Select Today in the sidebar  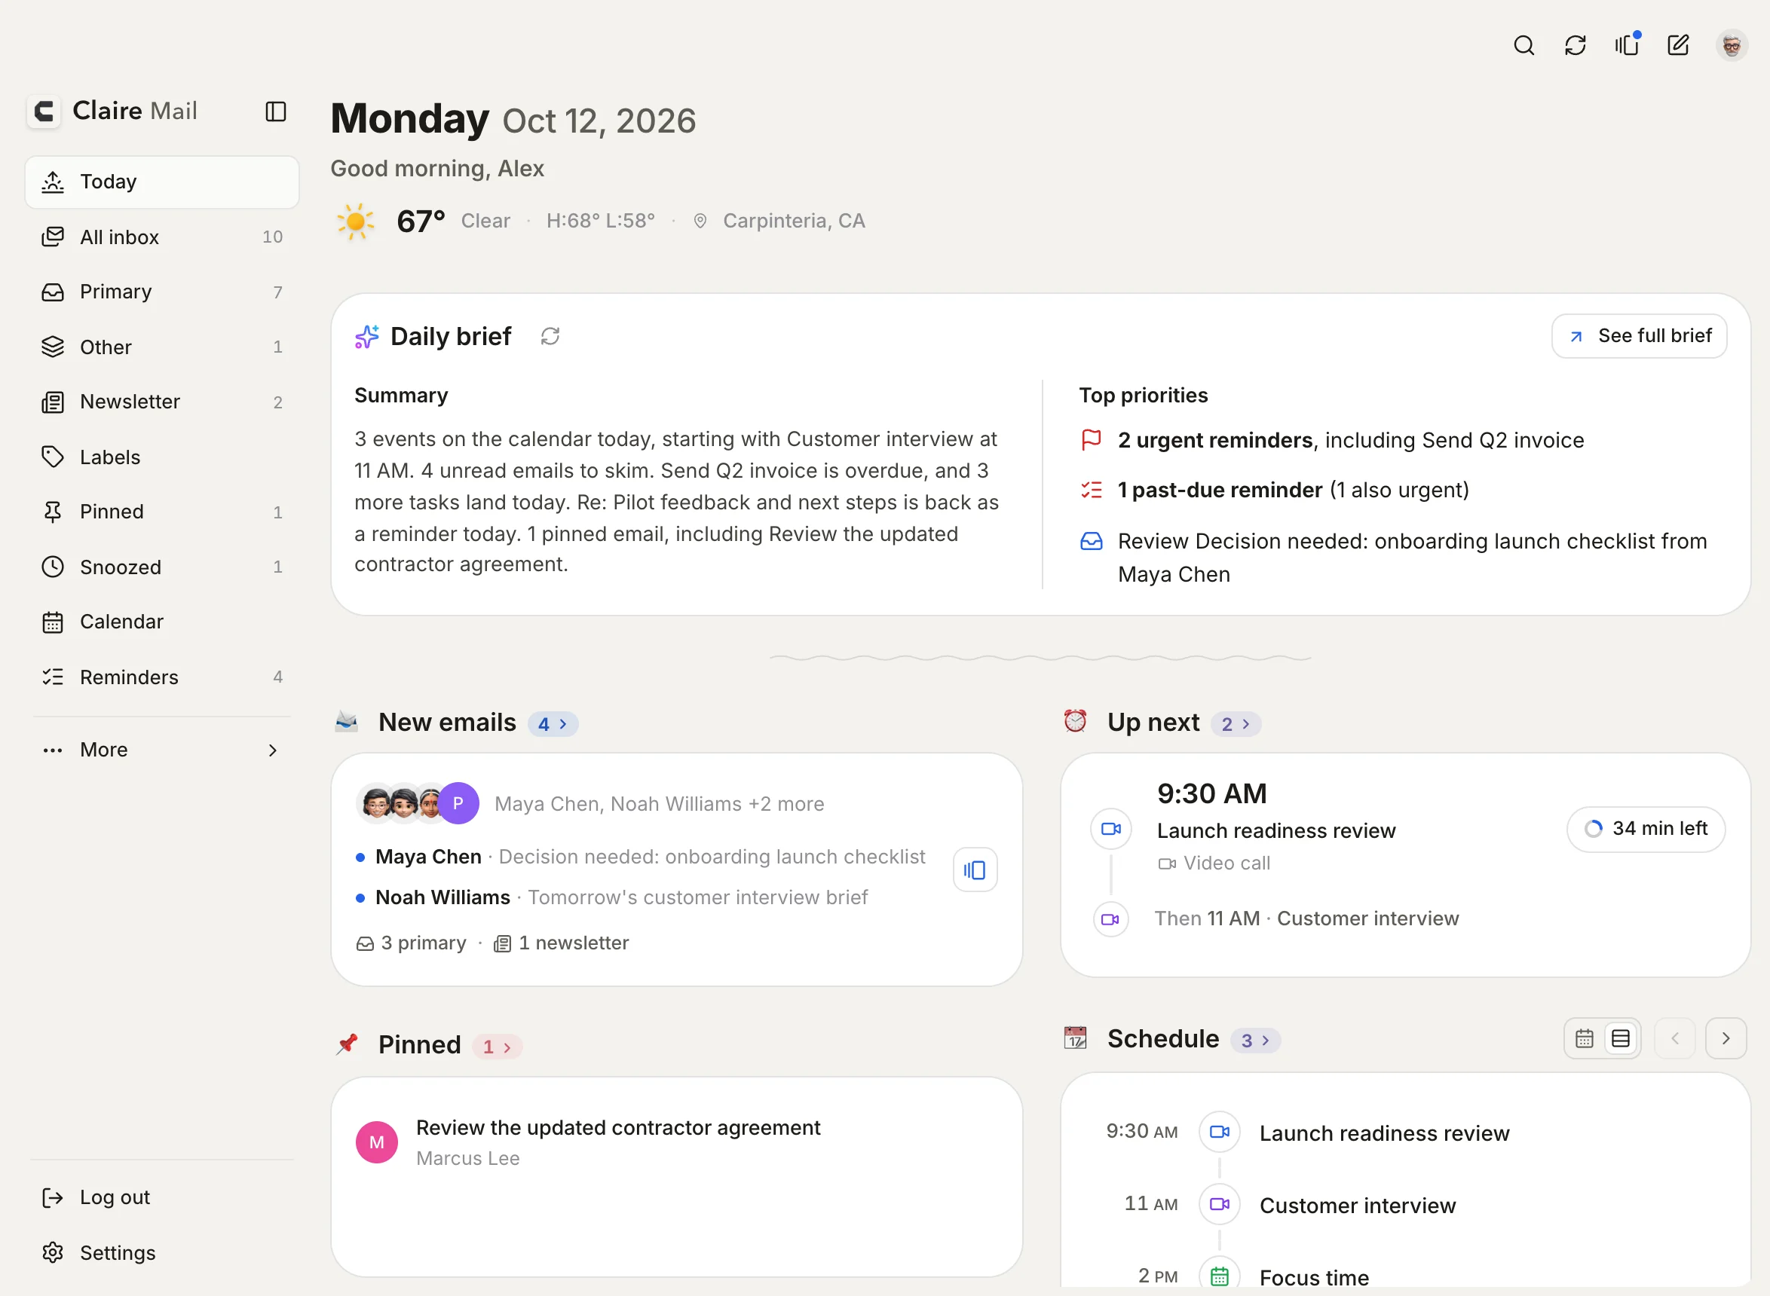click(x=161, y=182)
